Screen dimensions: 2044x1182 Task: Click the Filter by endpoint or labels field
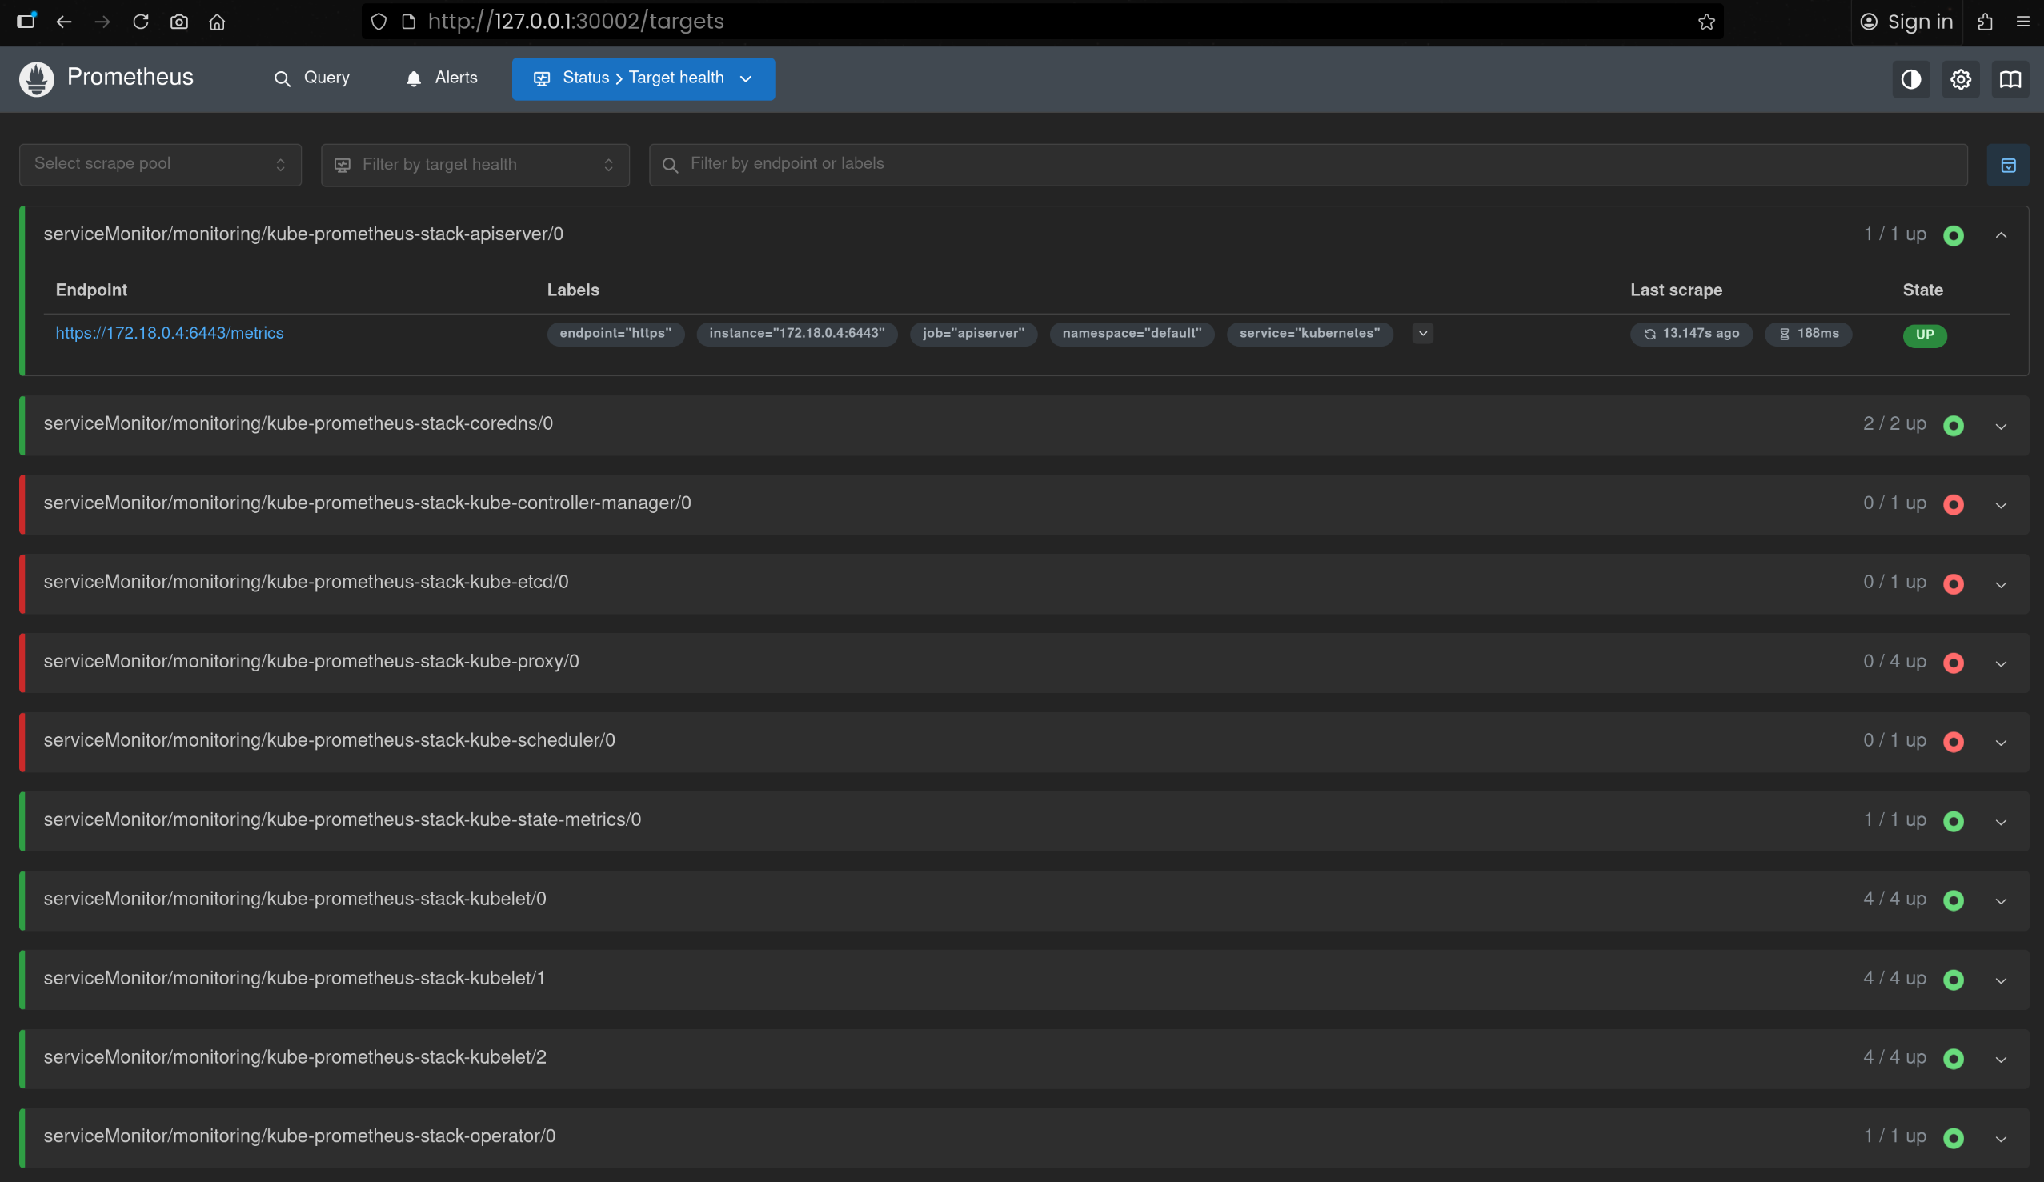(1306, 165)
